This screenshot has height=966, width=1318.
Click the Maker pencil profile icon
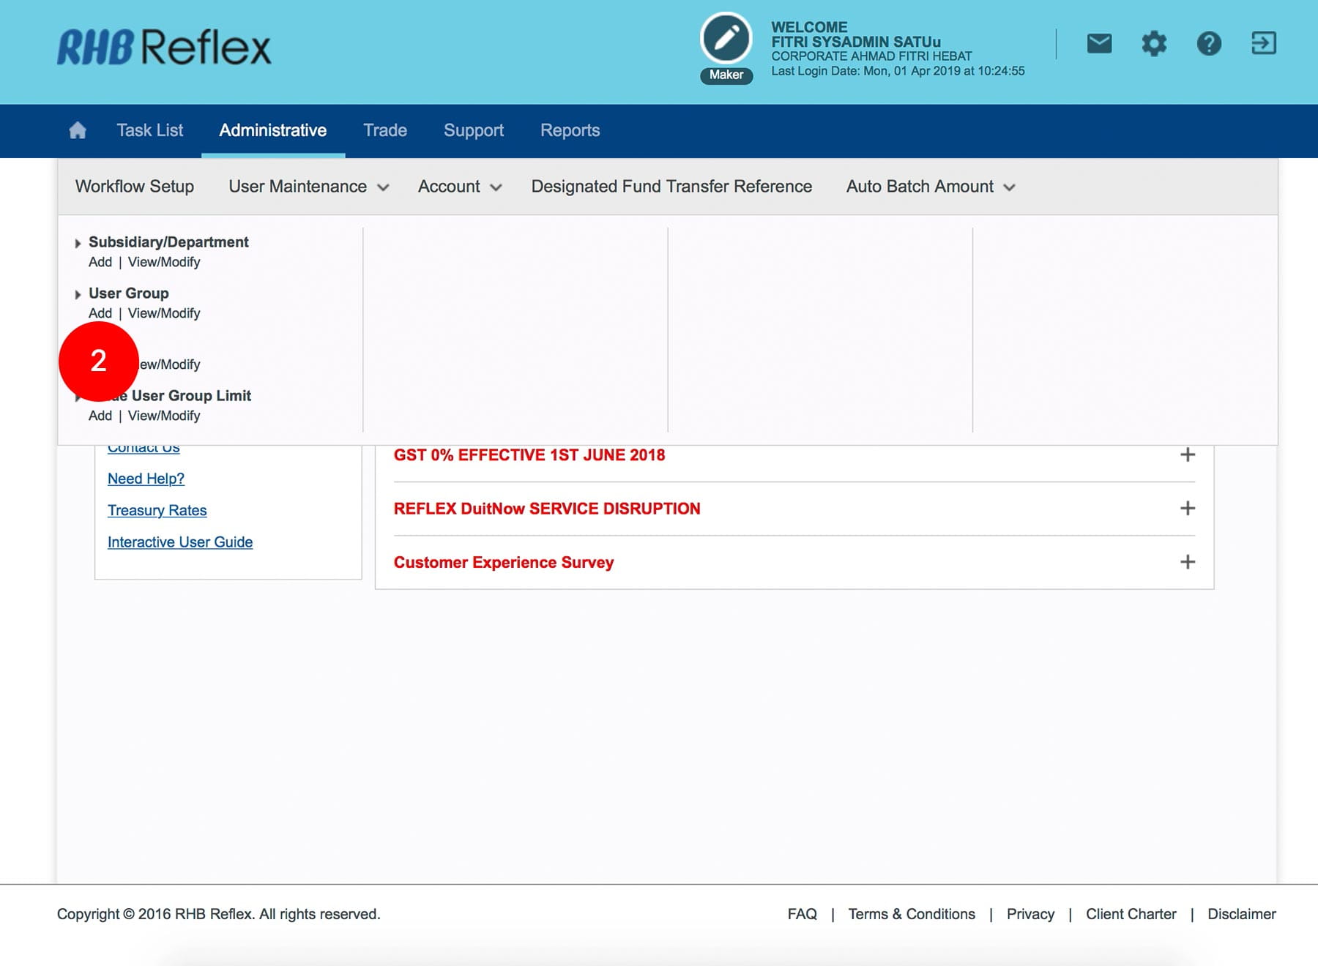point(726,40)
